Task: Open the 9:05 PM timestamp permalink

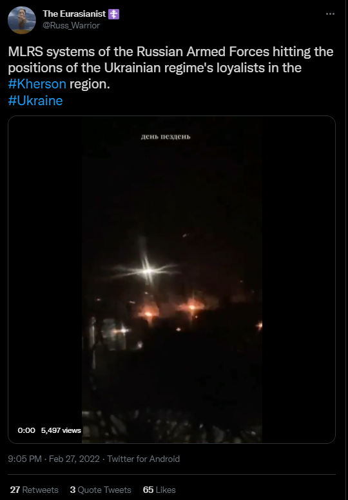Action: coord(25,459)
